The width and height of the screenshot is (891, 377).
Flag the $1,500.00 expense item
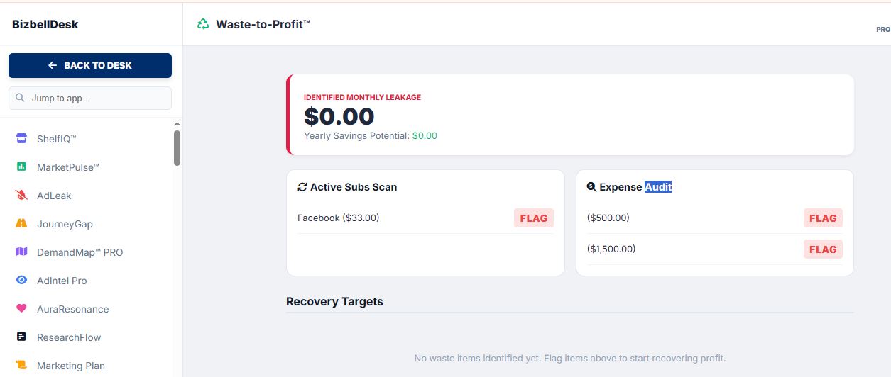(823, 249)
